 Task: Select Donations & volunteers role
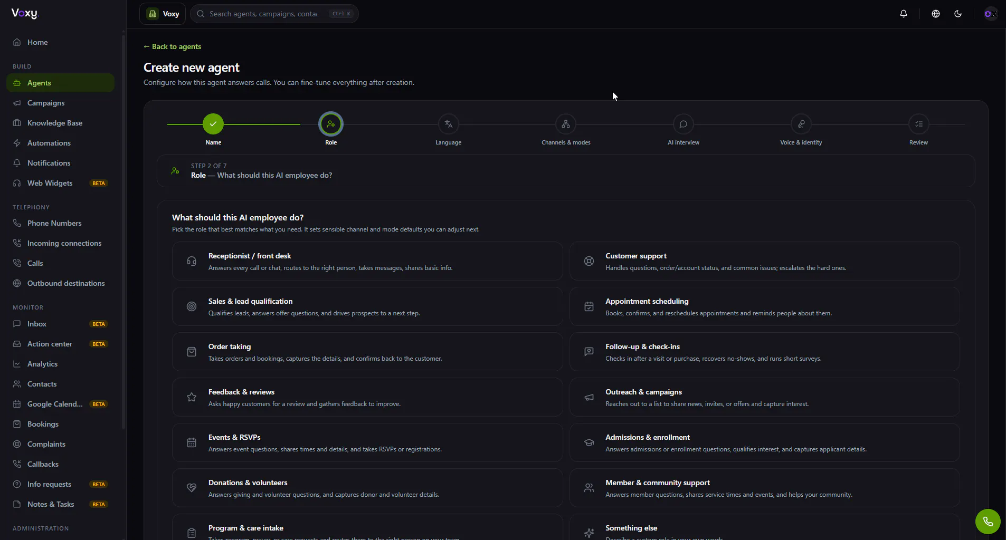[x=367, y=488]
